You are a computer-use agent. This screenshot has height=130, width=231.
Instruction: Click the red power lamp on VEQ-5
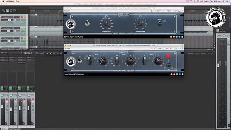pyautogui.click(x=169, y=56)
